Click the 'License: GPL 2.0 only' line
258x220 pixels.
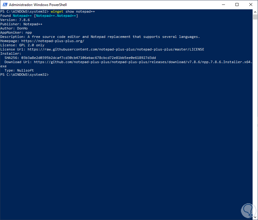click(x=23, y=45)
